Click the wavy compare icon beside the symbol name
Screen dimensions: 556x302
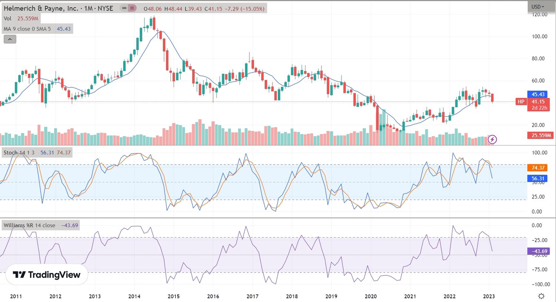click(132, 8)
